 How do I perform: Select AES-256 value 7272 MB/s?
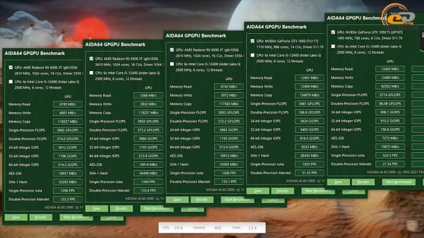pos(390,138)
